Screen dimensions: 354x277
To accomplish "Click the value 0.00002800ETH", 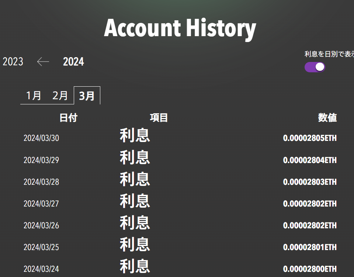I will click(x=310, y=269).
